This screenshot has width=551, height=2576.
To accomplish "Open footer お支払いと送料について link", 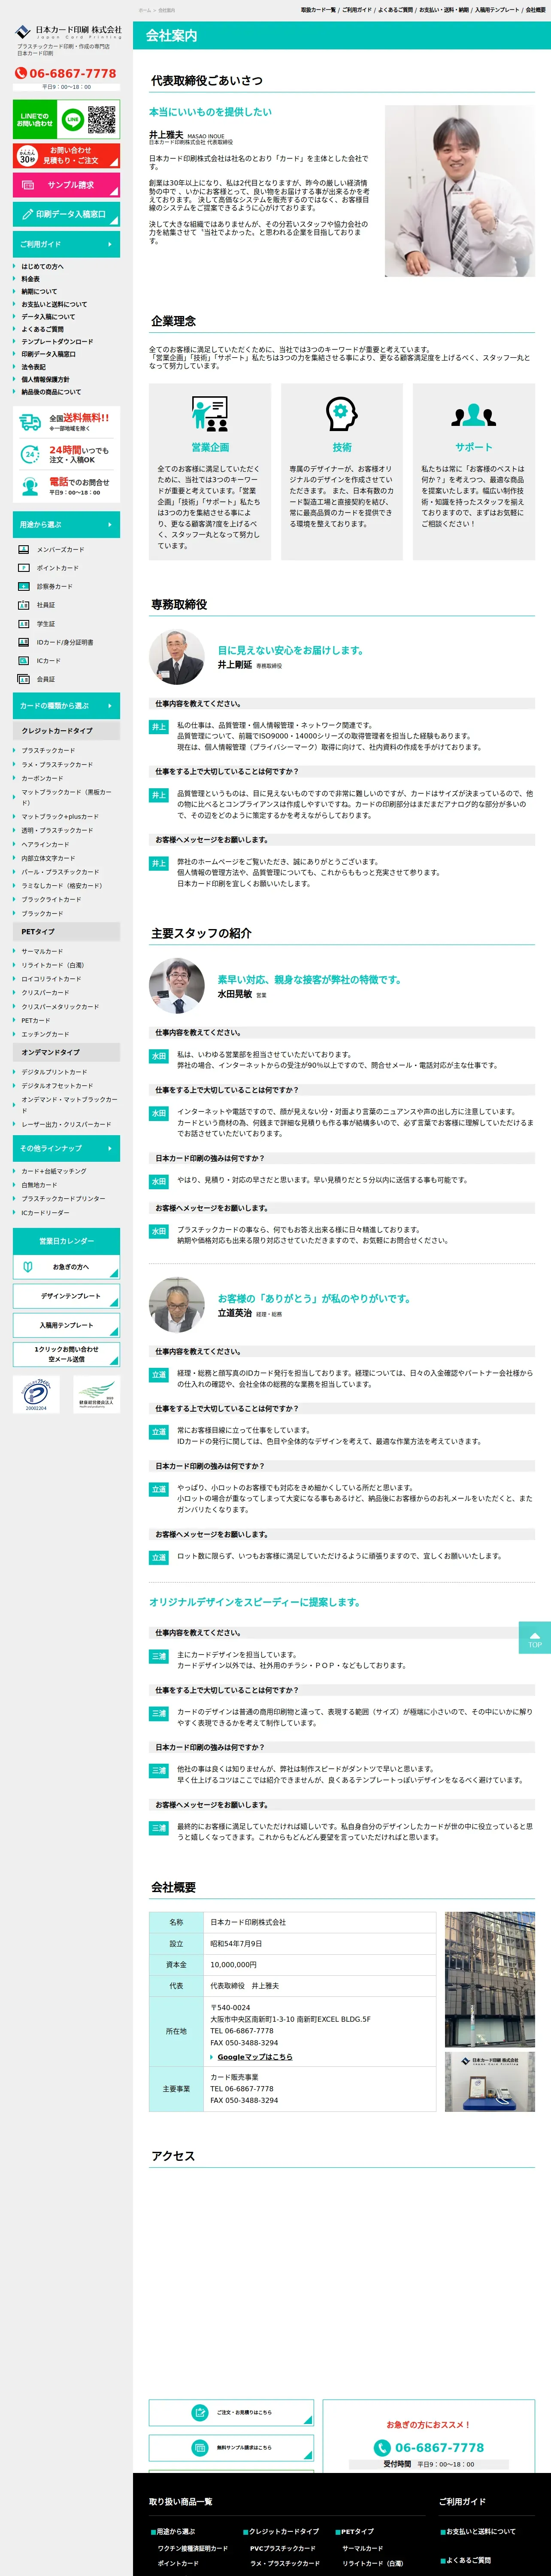I will pos(480,2532).
